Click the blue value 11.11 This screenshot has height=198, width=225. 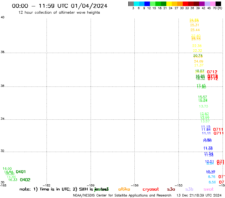[x=206, y=133]
